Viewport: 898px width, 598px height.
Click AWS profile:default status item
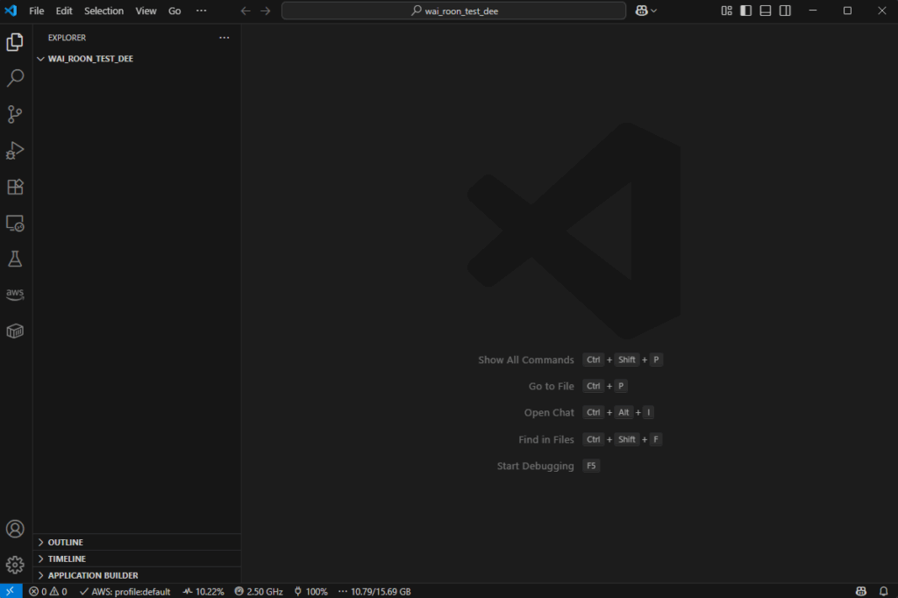point(125,592)
